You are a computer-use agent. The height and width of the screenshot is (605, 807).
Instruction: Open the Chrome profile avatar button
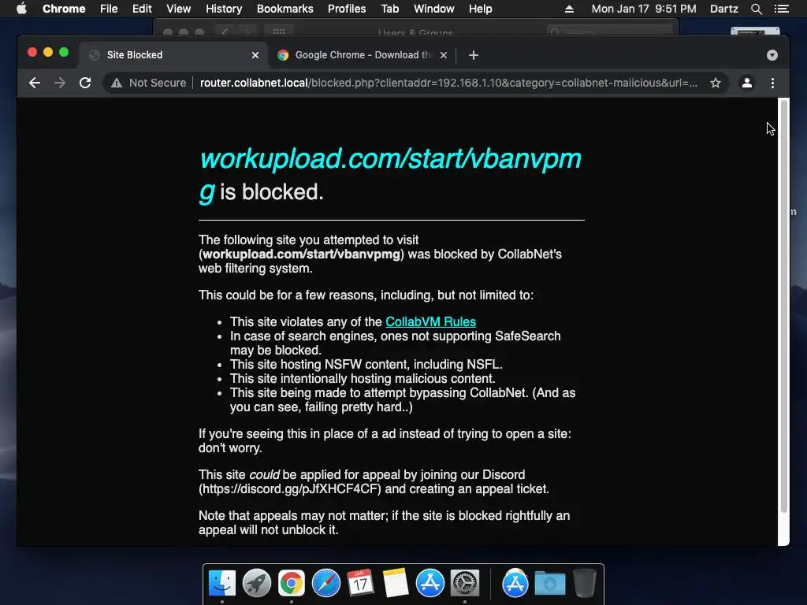pos(747,83)
